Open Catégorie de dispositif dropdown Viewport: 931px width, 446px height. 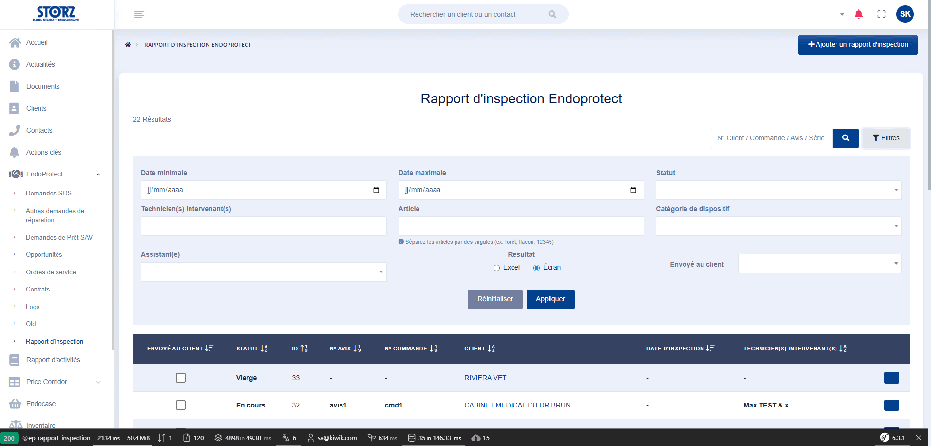779,226
